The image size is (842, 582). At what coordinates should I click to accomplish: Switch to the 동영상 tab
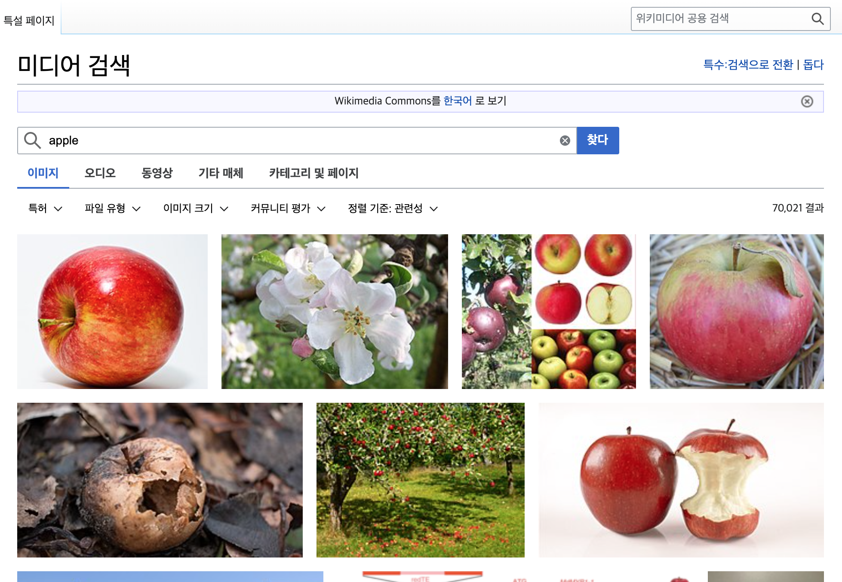point(157,173)
